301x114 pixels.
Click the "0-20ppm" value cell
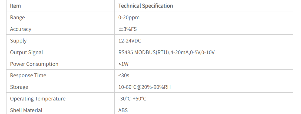129,17
